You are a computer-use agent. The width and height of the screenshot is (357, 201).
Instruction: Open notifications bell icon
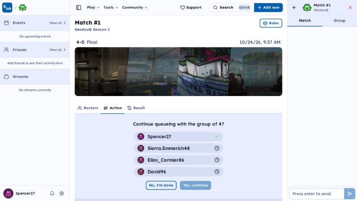pos(52,193)
